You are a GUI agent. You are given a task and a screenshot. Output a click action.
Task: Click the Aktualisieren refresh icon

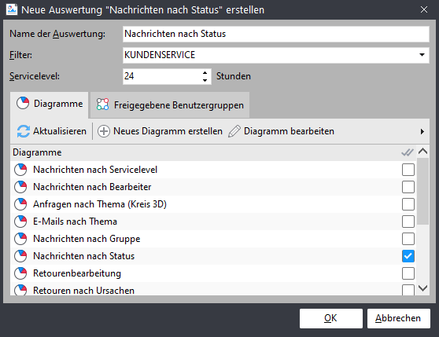point(24,131)
